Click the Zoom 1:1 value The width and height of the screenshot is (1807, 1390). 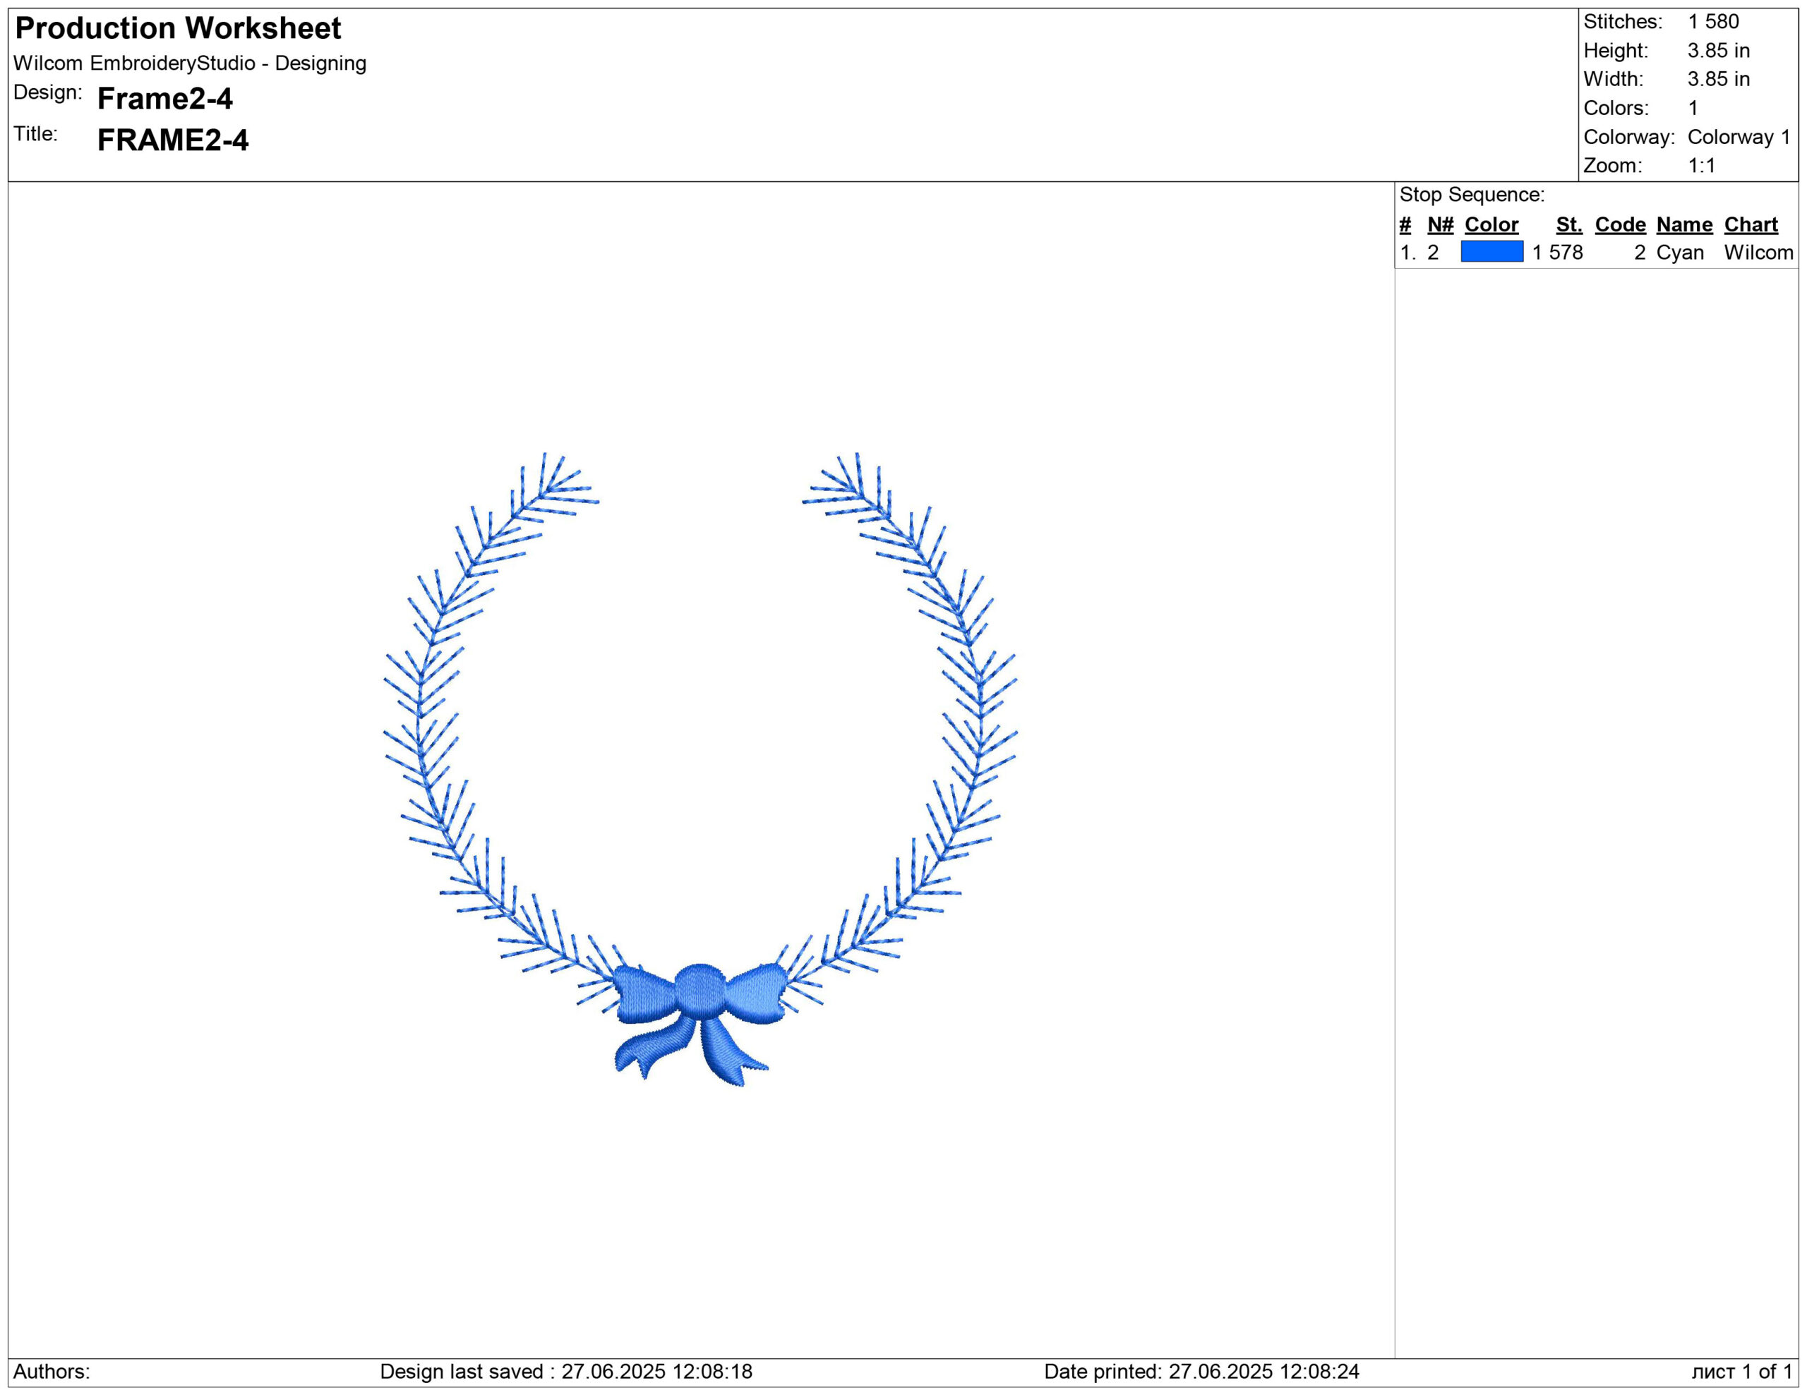pos(1701,165)
